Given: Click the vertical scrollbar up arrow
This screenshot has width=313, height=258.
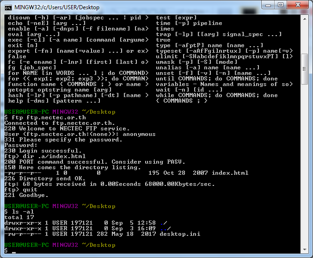Looking at the screenshot, I should coord(304,18).
